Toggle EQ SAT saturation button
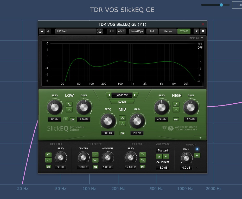This screenshot has width=242, height=199. (x=122, y=102)
